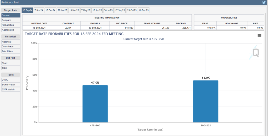Click the 53.0% bar label

click(x=206, y=78)
